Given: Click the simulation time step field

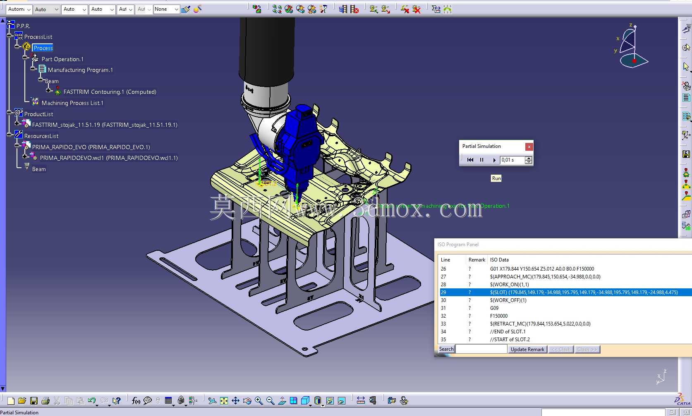Looking at the screenshot, I should point(512,160).
